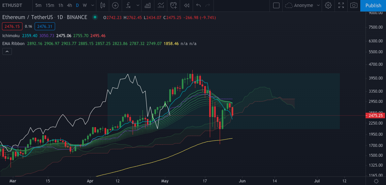Image resolution: width=386 pixels, height=185 pixels.
Task: Open the candlestick chart style selector
Action: coord(103,5)
